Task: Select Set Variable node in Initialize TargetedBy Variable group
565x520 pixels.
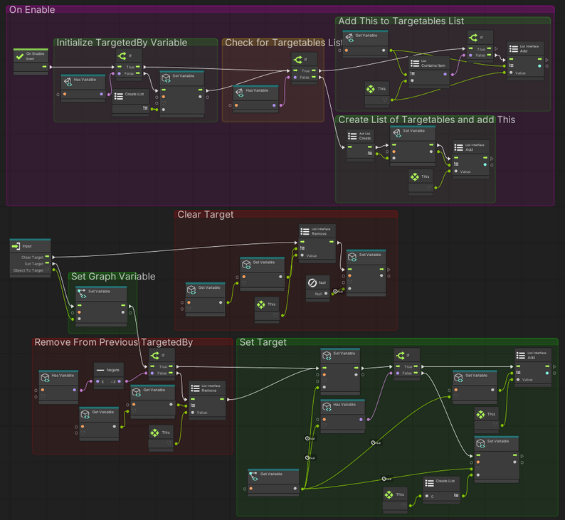Action: 182,94
